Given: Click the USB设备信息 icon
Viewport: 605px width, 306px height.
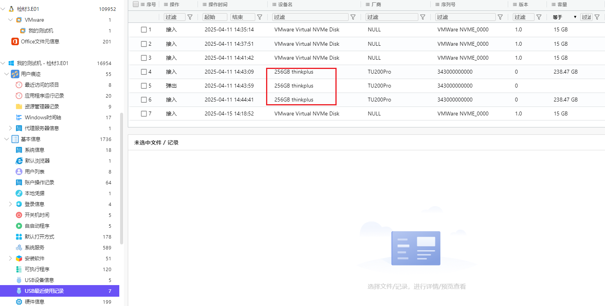Looking at the screenshot, I should 19,280.
